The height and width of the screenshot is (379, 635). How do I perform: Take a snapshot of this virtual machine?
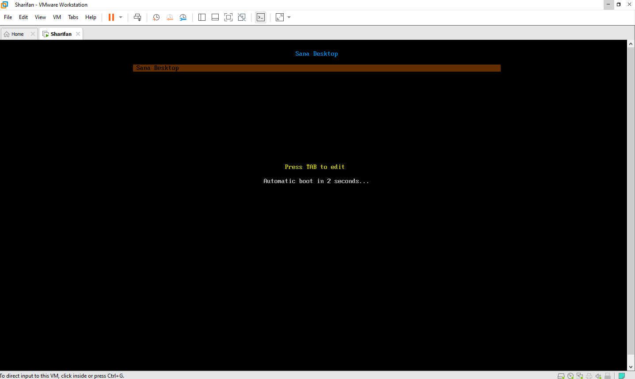tap(156, 17)
